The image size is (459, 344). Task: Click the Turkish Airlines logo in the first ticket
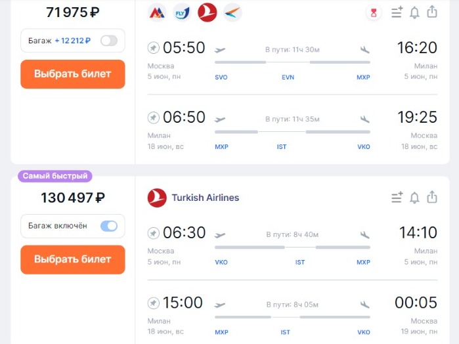click(208, 12)
